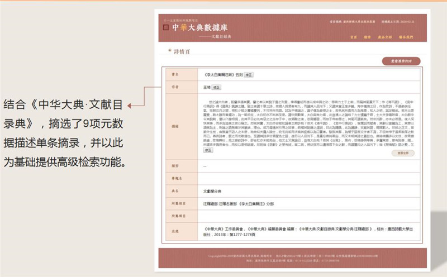
Task: Open the 检索 navigation item
Action: pyautogui.click(x=368, y=37)
